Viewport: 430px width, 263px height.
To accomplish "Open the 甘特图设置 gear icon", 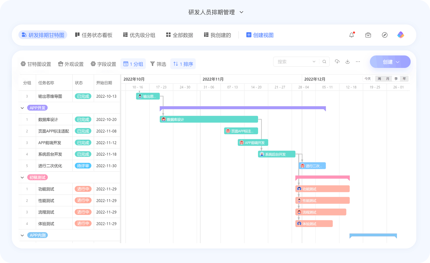I will click(x=23, y=64).
